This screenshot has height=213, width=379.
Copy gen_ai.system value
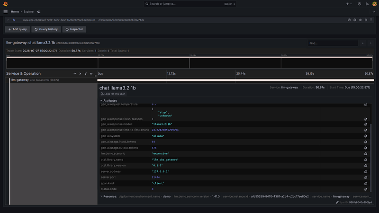366,136
